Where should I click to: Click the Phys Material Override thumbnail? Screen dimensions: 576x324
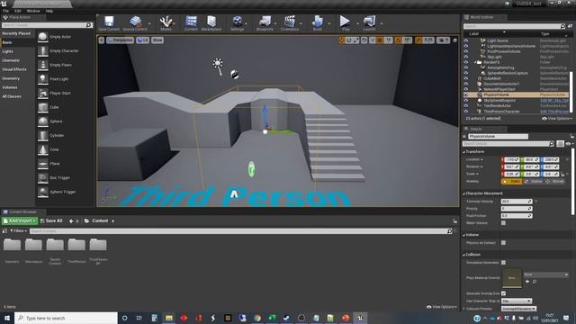tap(512, 278)
